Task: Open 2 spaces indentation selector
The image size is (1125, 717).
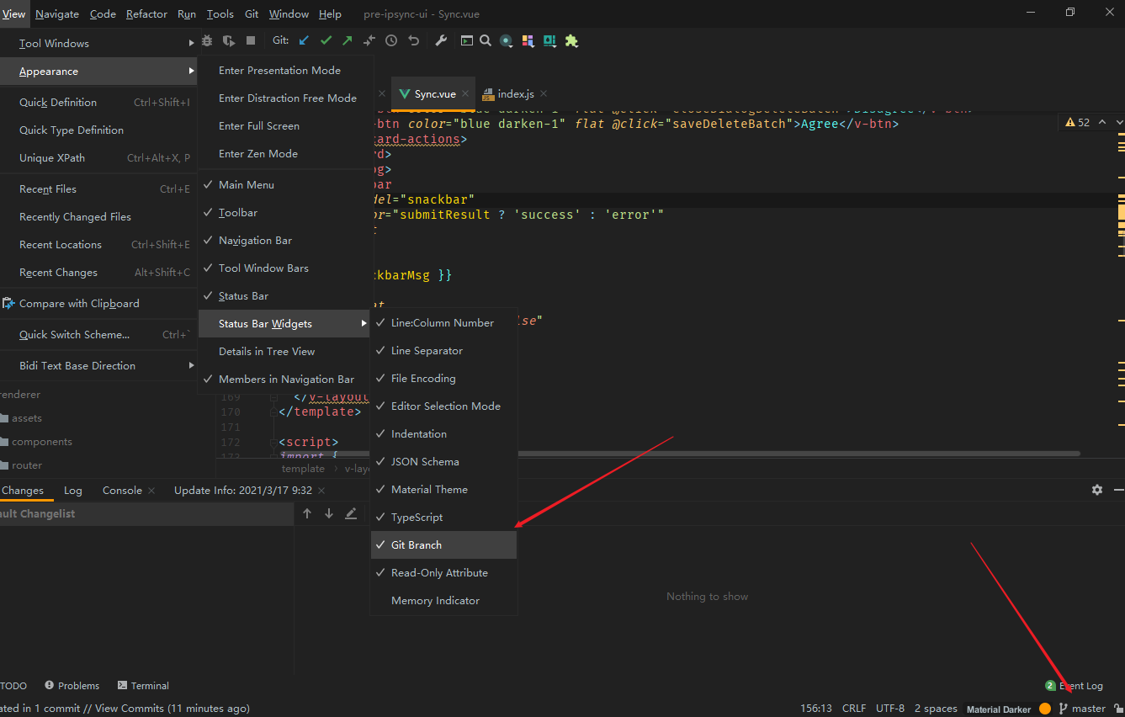Action: click(936, 709)
